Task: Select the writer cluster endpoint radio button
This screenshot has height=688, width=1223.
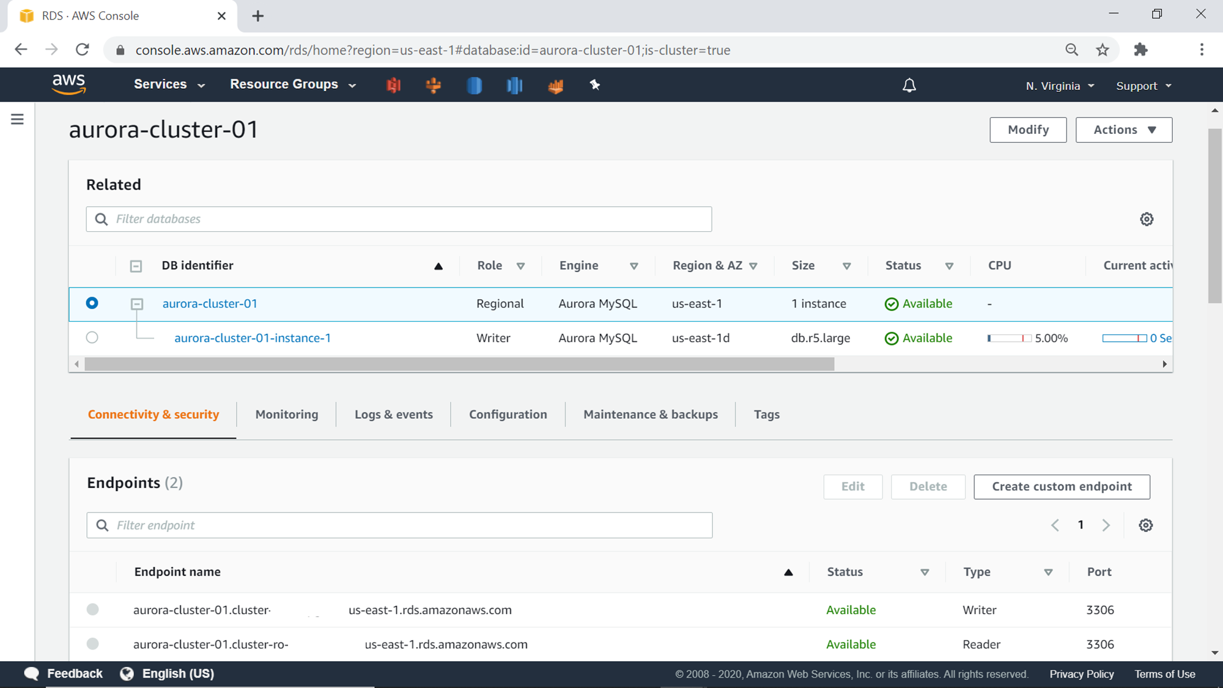Action: [92, 610]
